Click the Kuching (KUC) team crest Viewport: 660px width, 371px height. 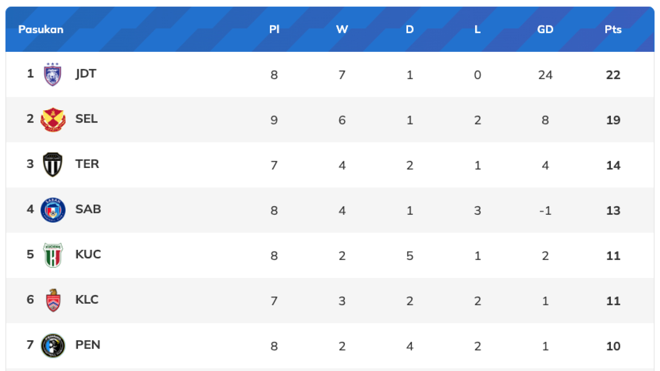[53, 255]
